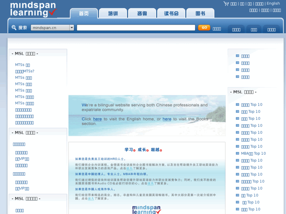The width and height of the screenshot is (286, 214).
Task: Click the mindspan learning header logo
Action: click(x=33, y=9)
